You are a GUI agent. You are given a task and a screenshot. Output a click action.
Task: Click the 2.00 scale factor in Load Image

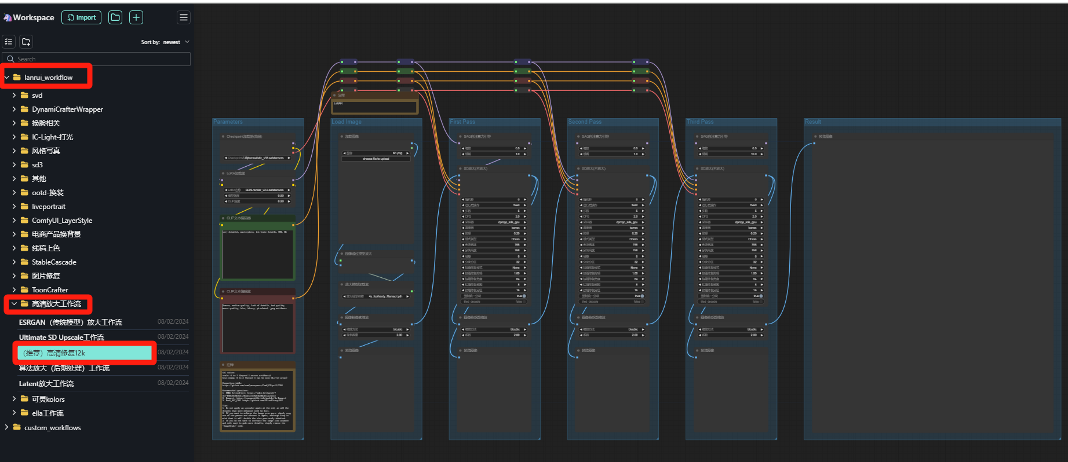399,335
